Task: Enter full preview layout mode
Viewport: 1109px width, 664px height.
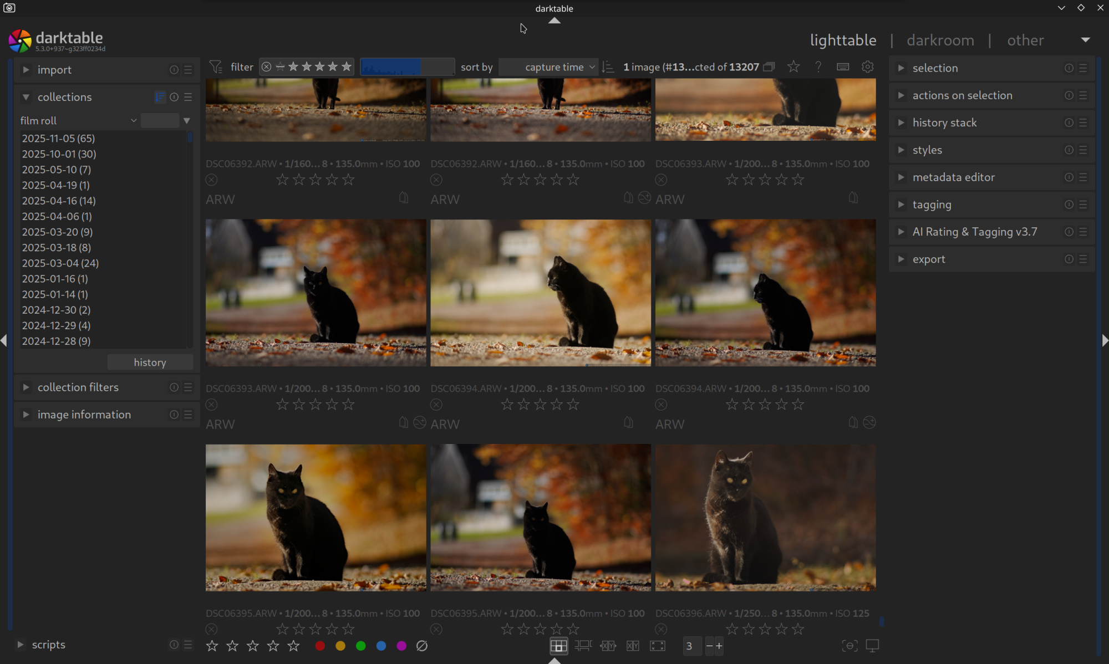Action: tap(658, 646)
